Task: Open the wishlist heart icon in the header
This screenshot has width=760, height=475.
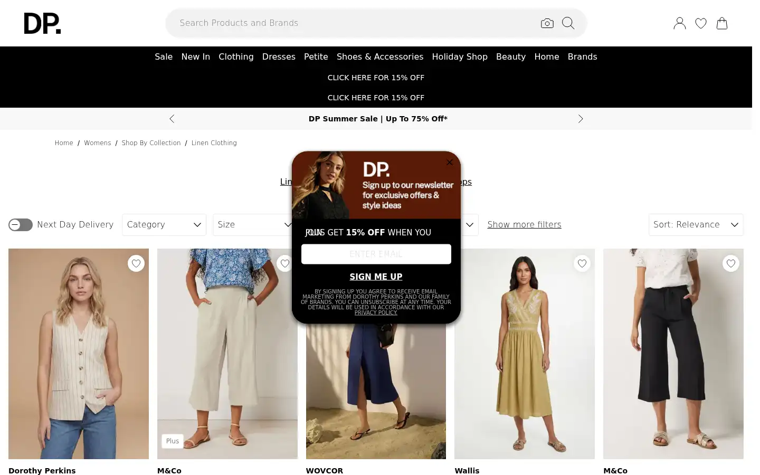Action: click(x=701, y=23)
